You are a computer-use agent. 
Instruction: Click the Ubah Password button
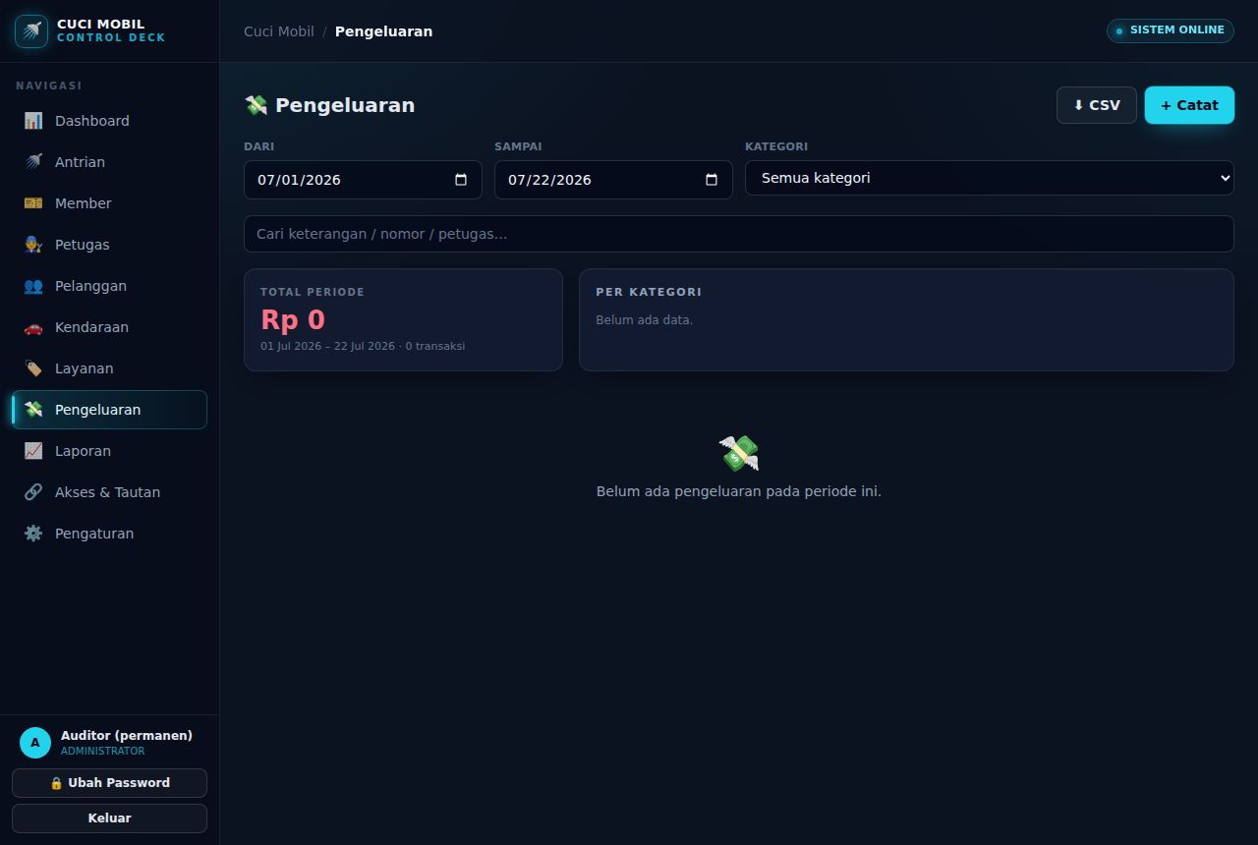[109, 783]
